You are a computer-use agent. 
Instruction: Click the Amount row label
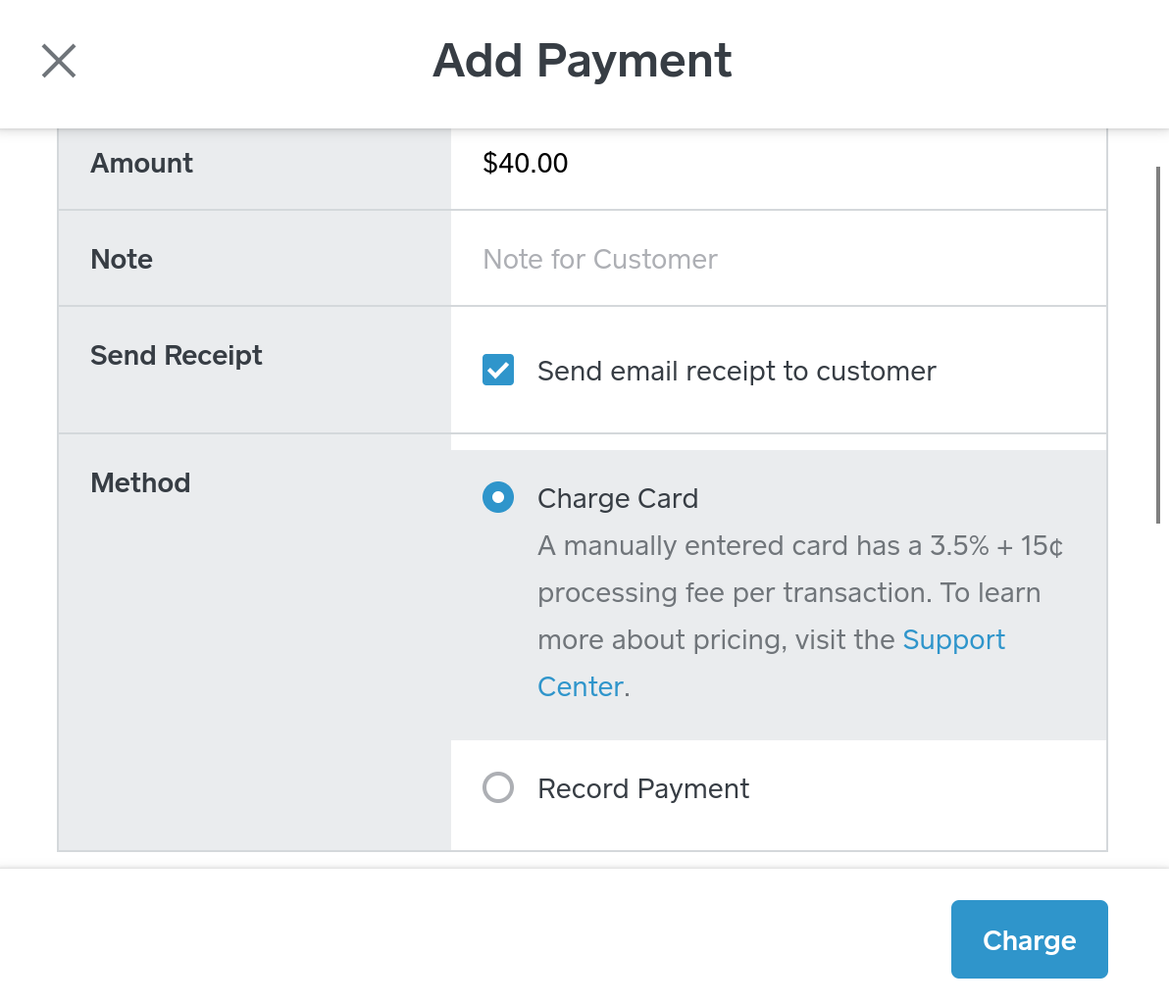[x=142, y=164]
